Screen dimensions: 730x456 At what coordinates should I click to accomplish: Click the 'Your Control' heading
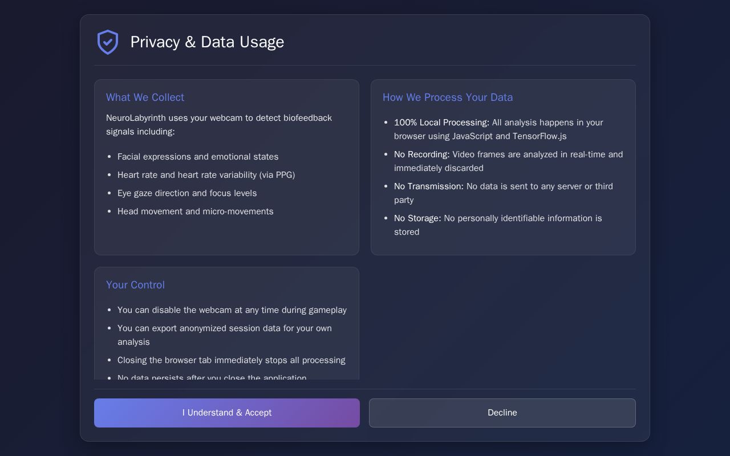point(135,285)
